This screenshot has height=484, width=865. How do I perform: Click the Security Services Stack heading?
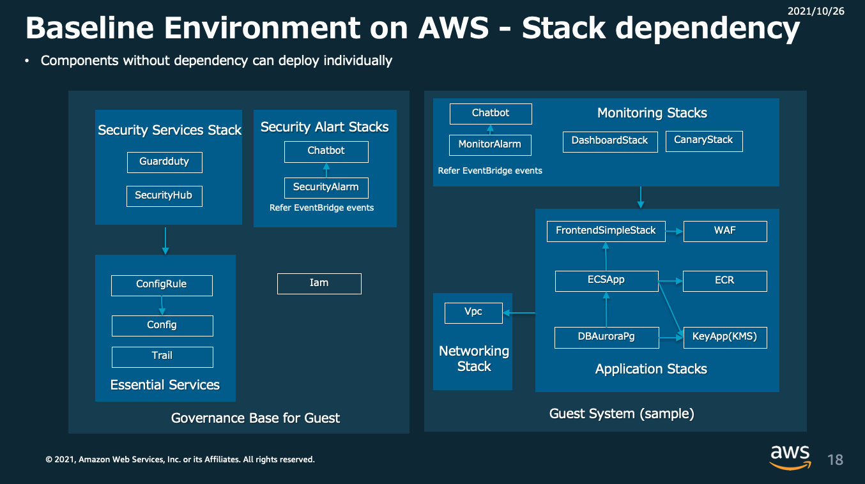pos(169,130)
